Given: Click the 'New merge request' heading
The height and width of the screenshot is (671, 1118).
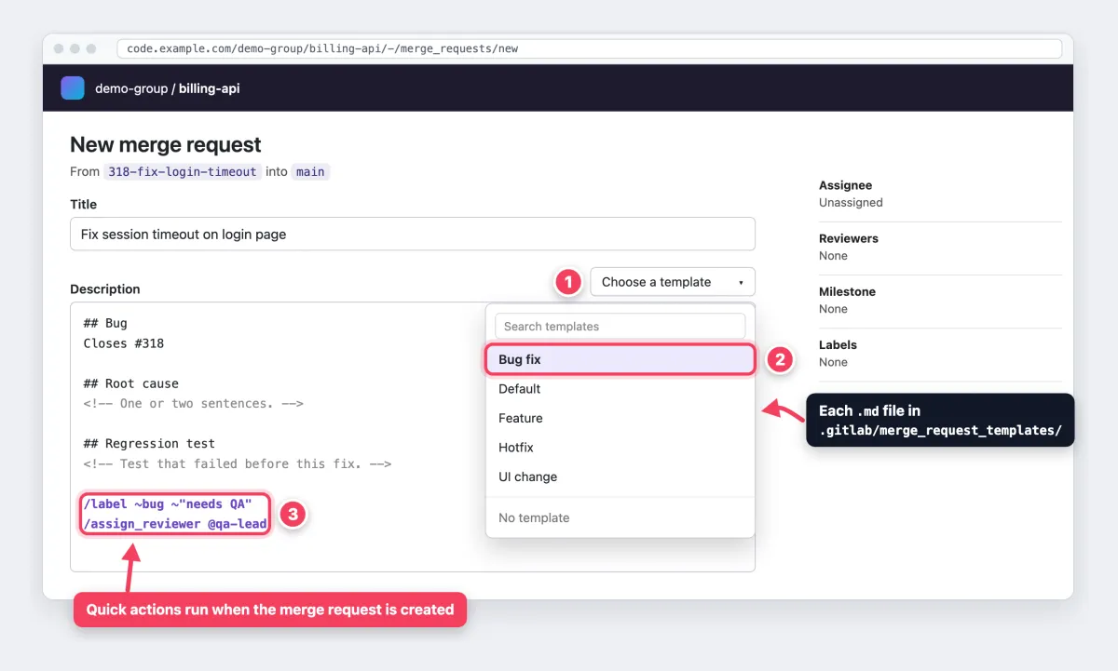Looking at the screenshot, I should tap(166, 144).
